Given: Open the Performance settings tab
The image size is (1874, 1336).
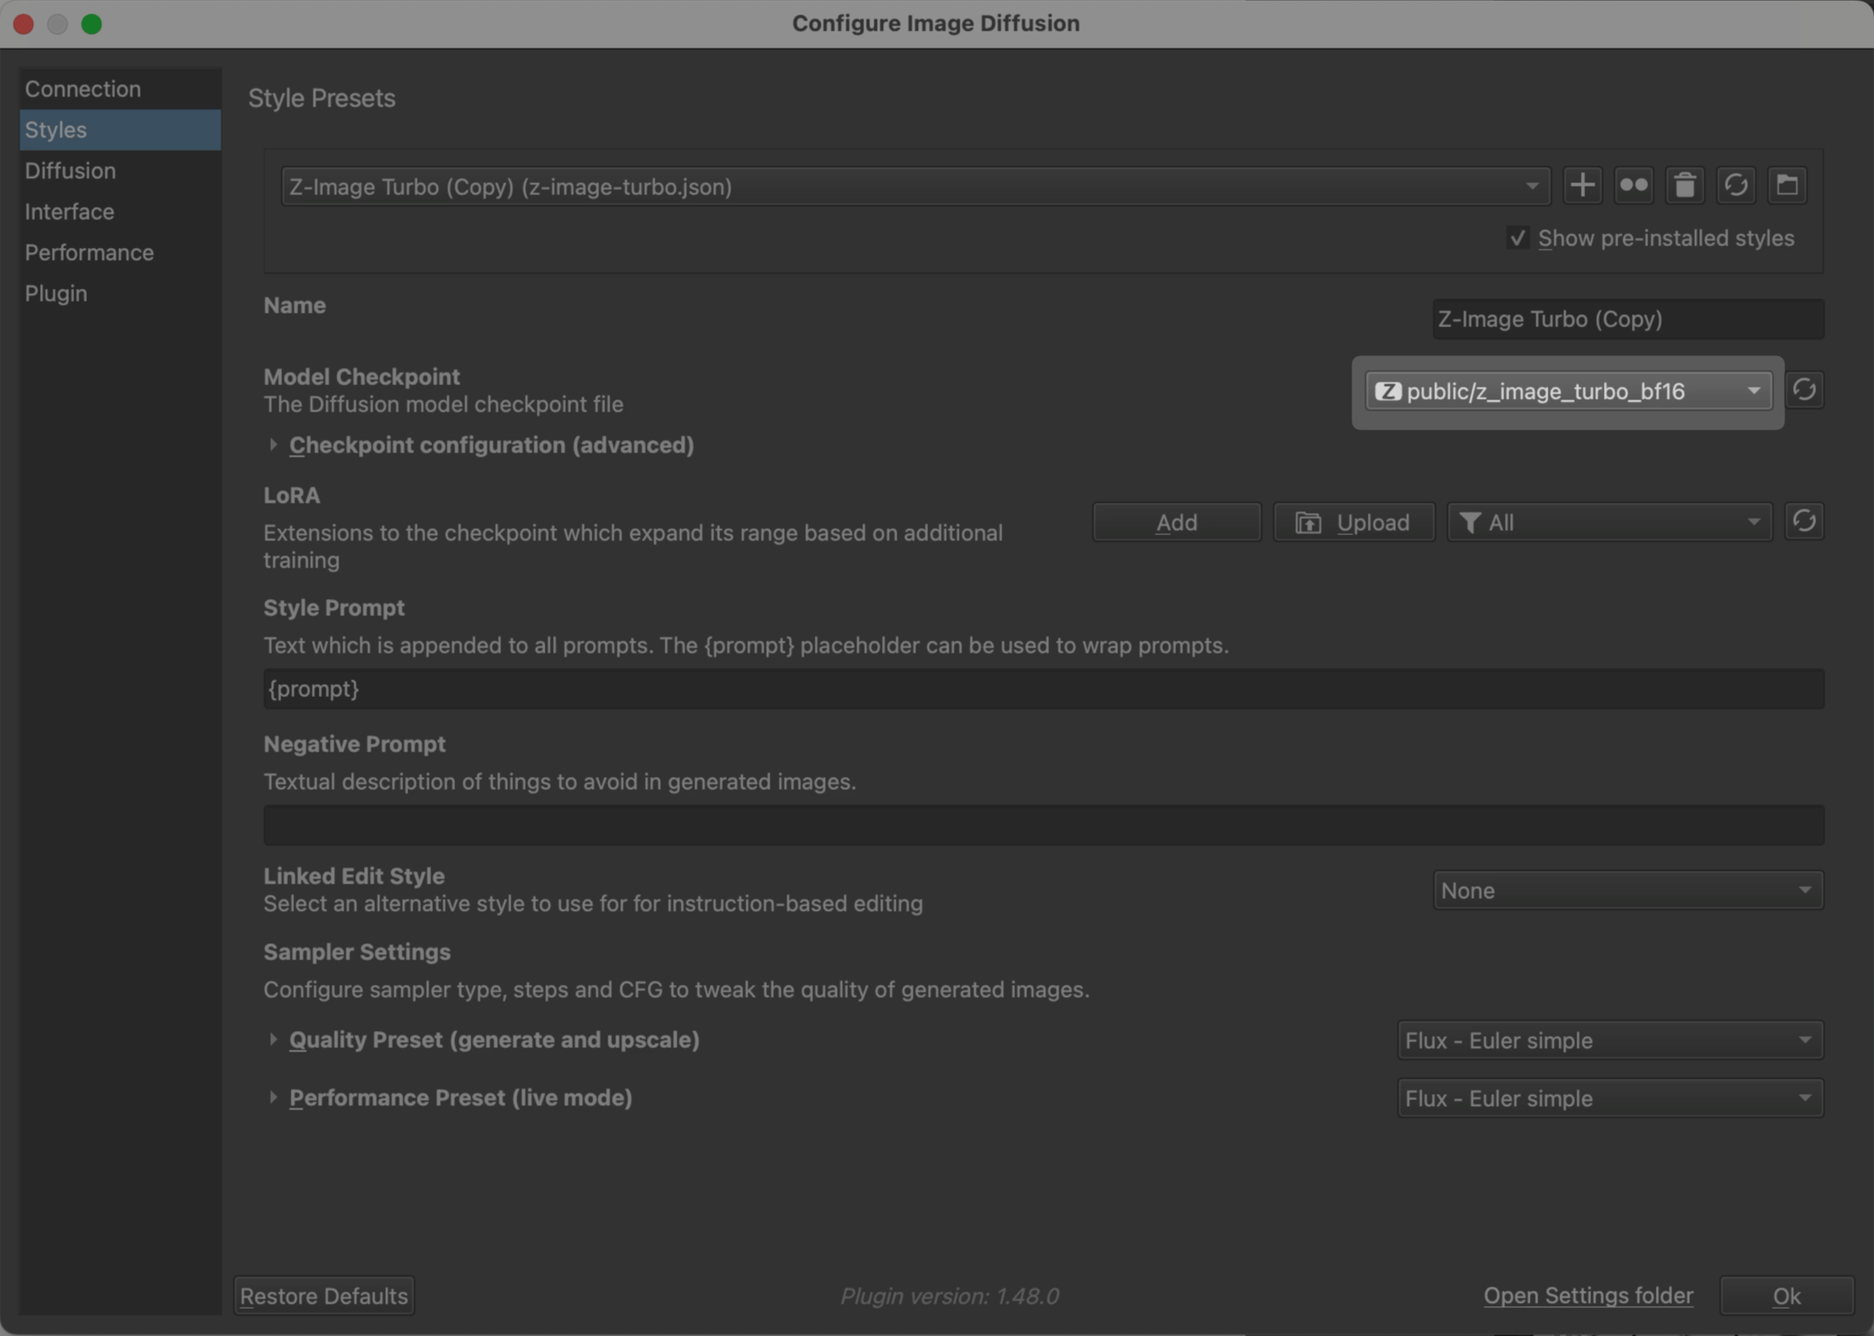Looking at the screenshot, I should click(x=89, y=252).
